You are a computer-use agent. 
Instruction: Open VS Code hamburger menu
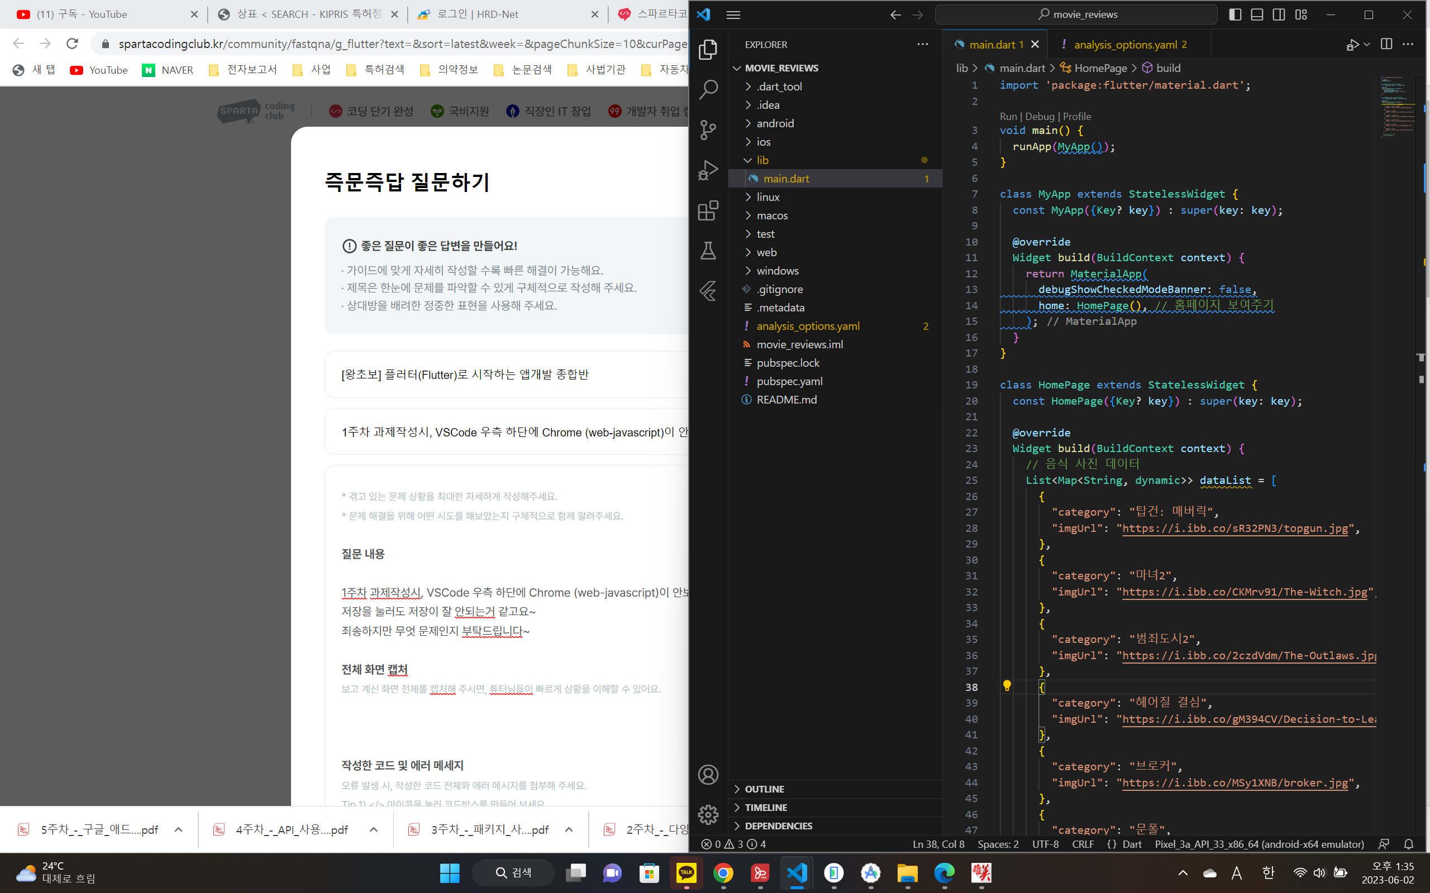[x=733, y=14]
